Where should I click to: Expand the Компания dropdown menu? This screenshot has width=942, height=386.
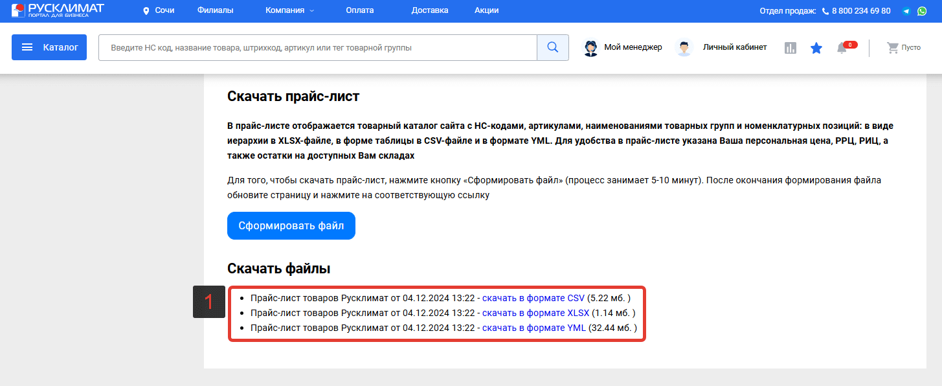click(289, 10)
